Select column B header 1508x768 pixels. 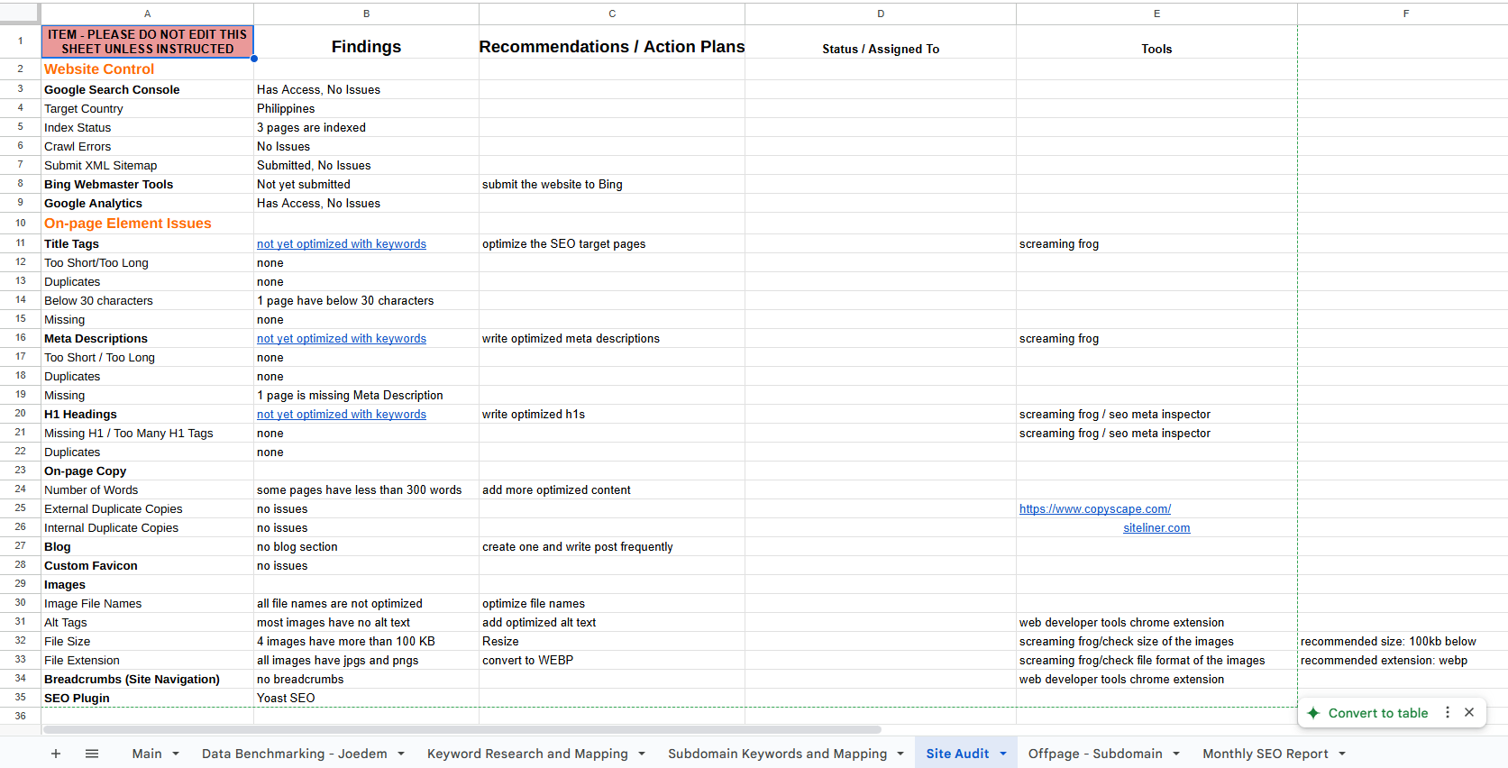366,14
